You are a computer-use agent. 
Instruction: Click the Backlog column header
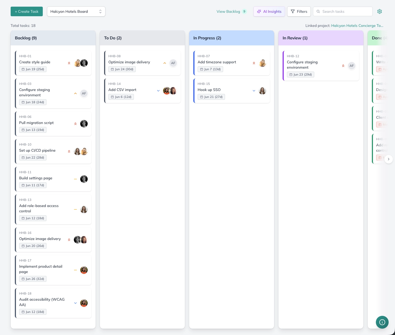tap(53, 38)
